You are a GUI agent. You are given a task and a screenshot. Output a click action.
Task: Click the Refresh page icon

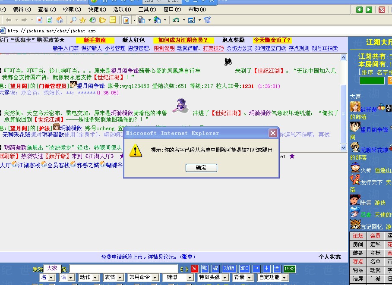(49, 20)
